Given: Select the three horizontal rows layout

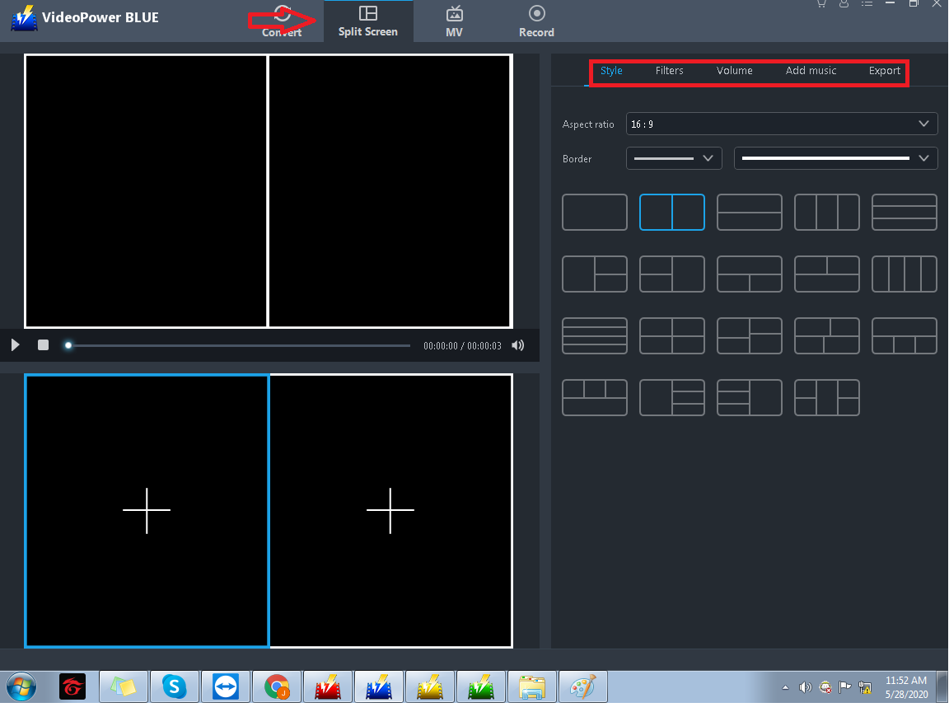Looking at the screenshot, I should 904,213.
